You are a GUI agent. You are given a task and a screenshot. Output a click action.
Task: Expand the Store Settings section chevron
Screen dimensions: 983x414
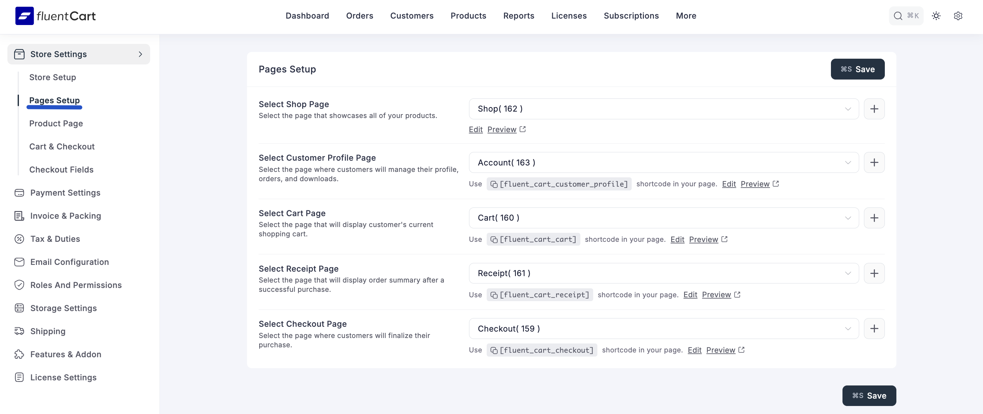(140, 54)
